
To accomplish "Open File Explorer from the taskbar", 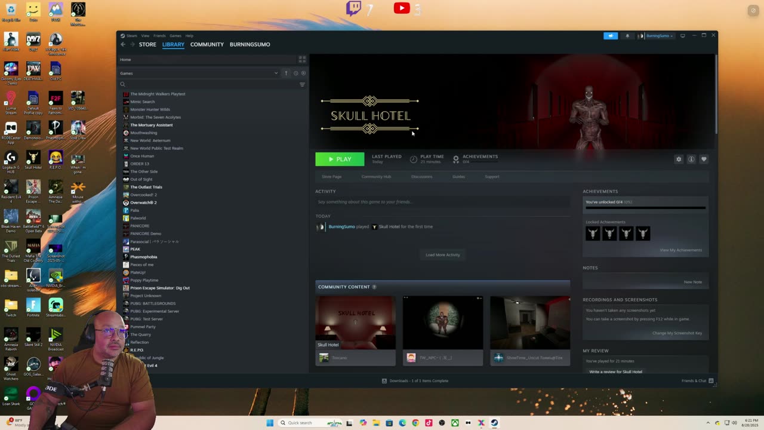I will [376, 423].
